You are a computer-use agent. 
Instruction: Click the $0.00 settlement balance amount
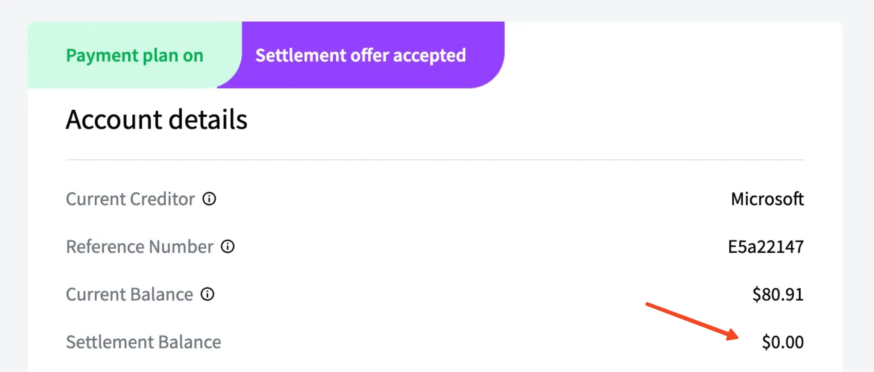pos(783,342)
